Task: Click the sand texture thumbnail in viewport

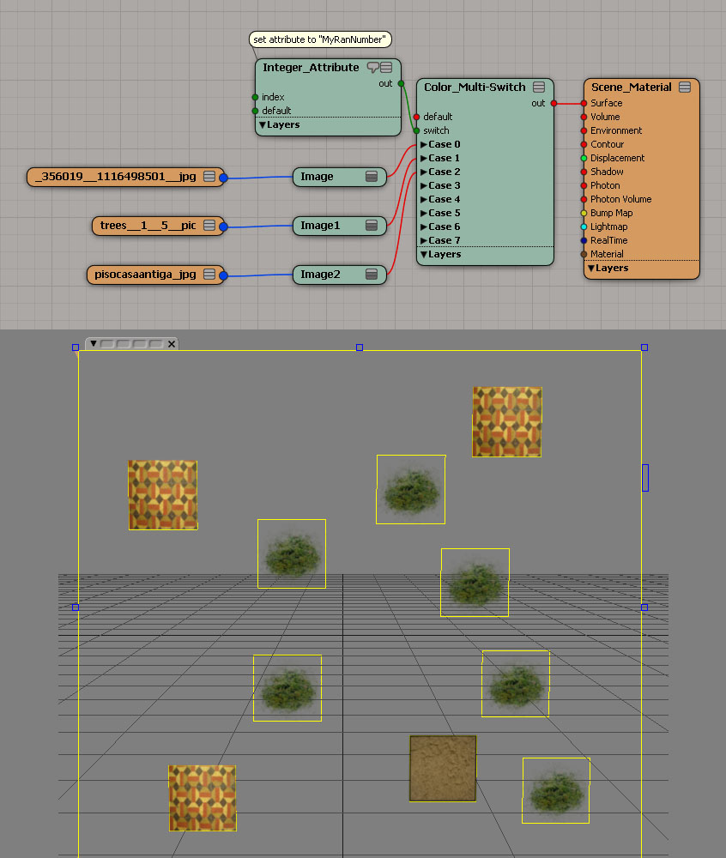Action: click(x=442, y=768)
